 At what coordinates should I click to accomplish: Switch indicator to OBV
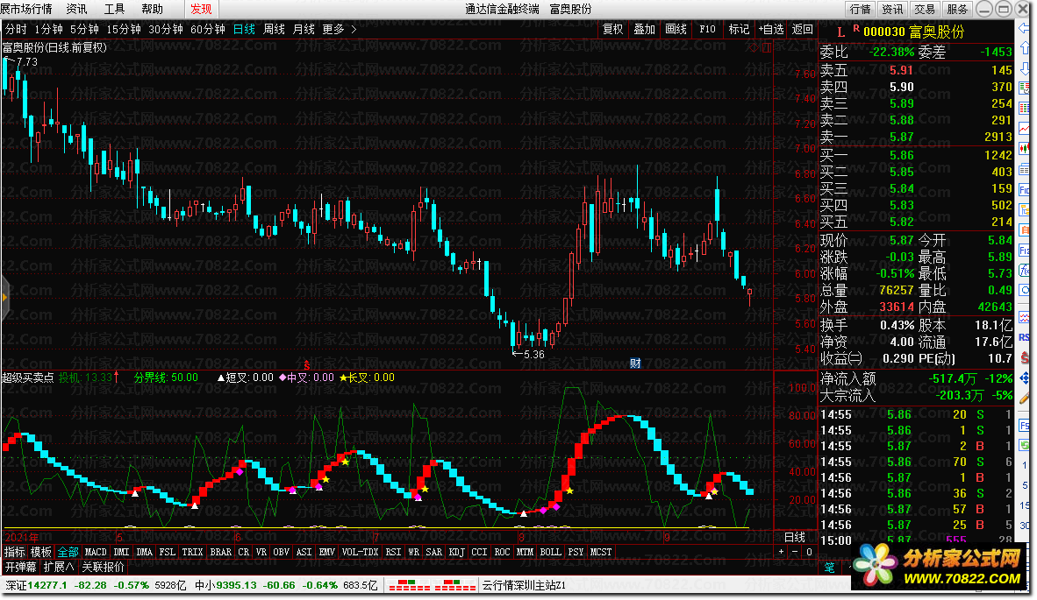[281, 552]
